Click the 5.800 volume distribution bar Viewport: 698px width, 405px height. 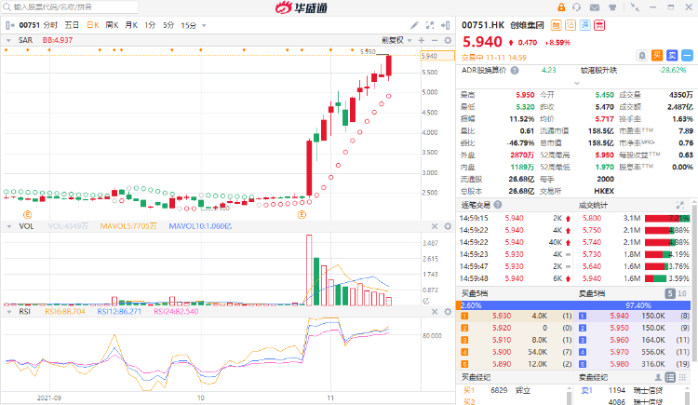[667, 218]
